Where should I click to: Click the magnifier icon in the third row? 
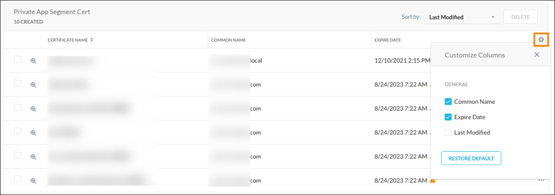click(33, 109)
